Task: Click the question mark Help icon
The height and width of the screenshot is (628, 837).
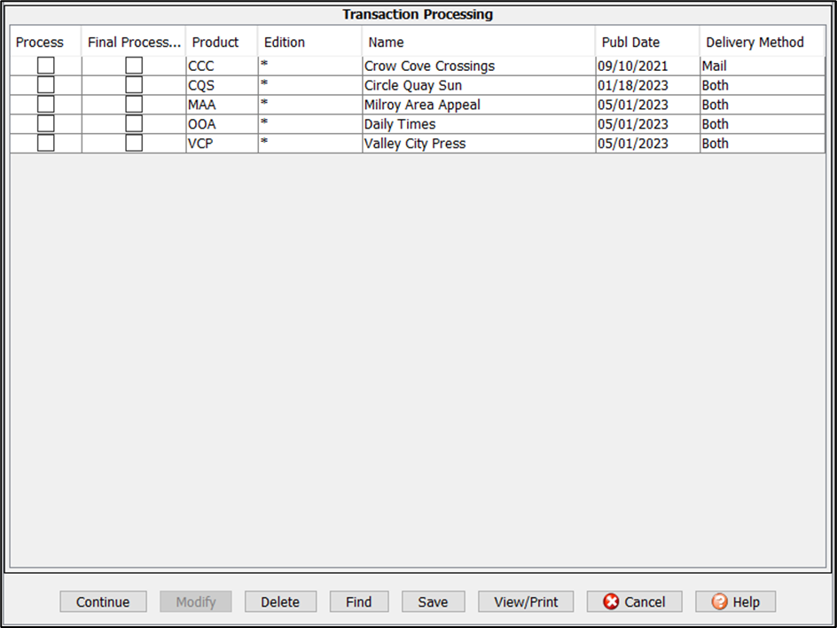Action: click(720, 602)
